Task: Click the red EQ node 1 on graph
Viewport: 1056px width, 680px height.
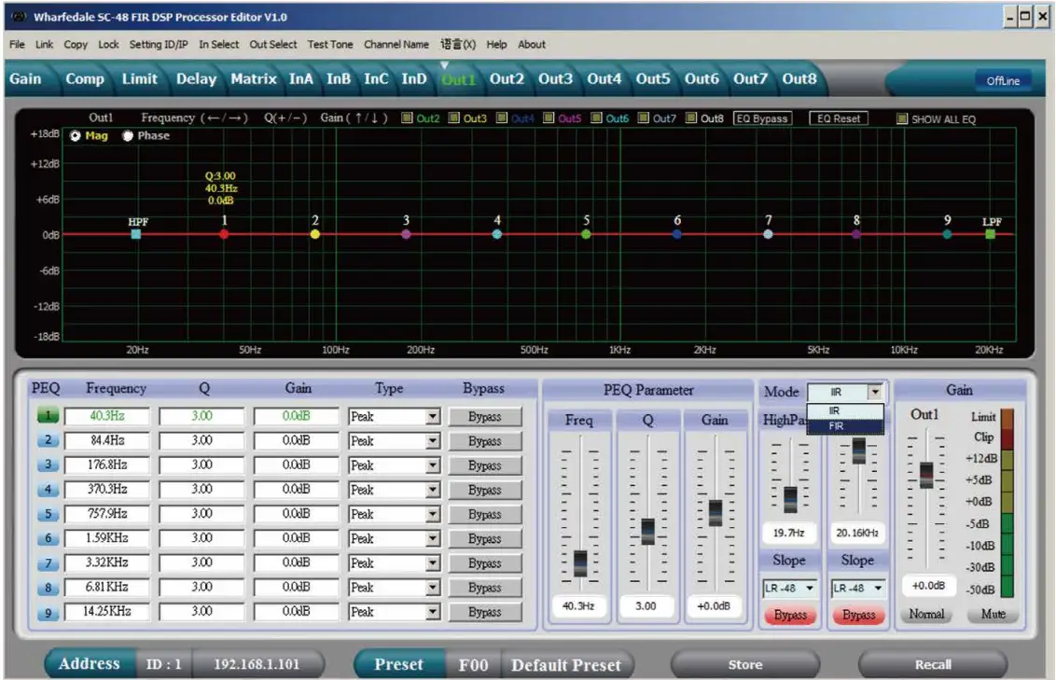Action: 224,234
